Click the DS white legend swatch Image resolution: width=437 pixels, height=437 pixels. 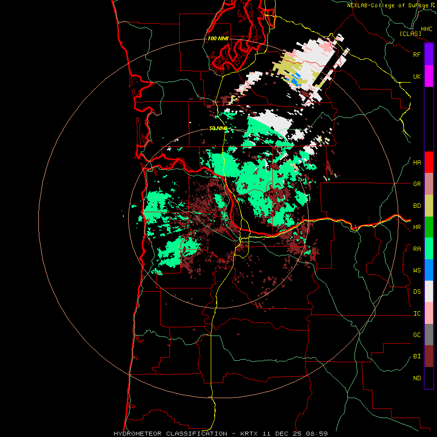429,291
